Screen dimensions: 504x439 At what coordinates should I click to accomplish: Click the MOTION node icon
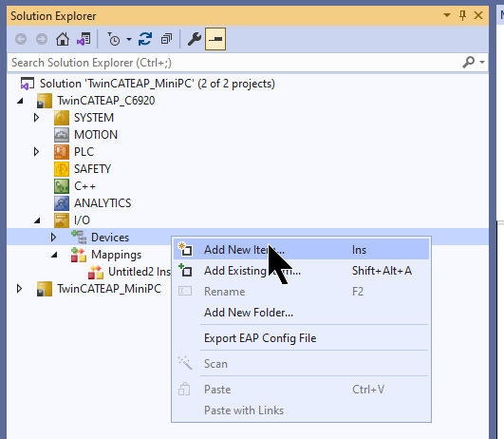coord(62,135)
